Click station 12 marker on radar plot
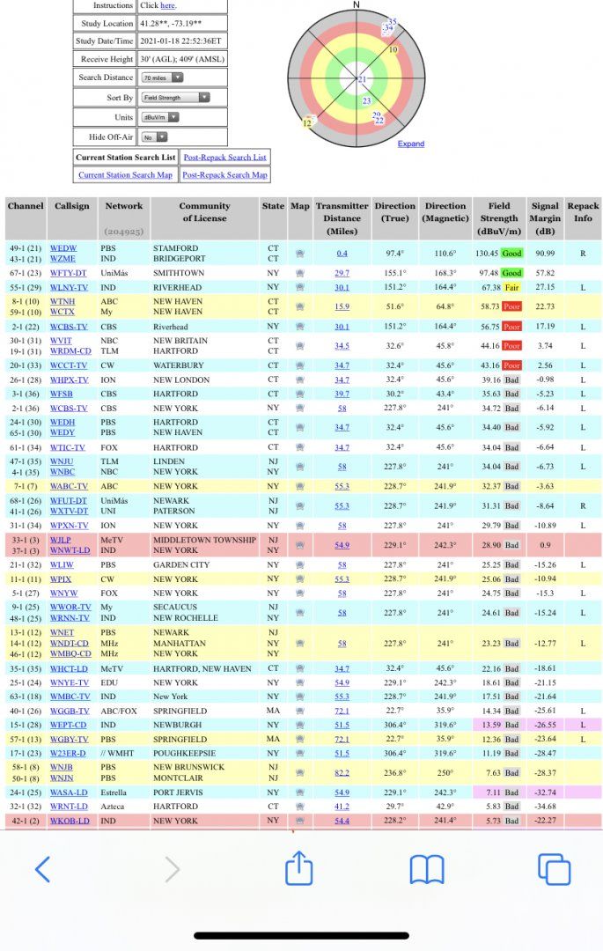603x951 pixels. (307, 123)
